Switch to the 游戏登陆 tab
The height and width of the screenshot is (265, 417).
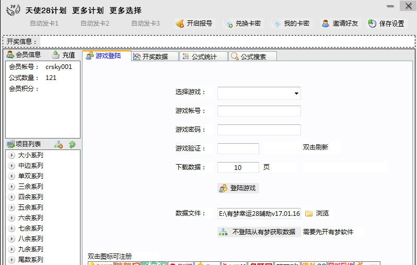tap(107, 55)
